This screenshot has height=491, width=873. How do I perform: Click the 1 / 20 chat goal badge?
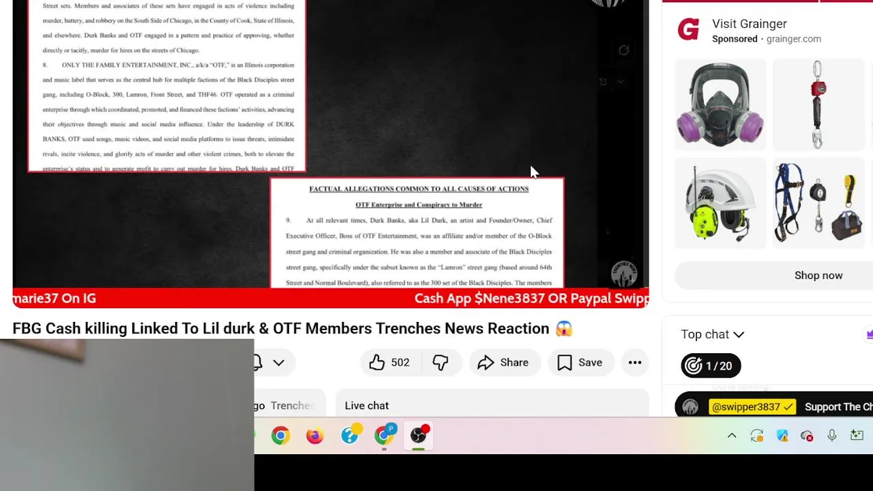tap(711, 366)
